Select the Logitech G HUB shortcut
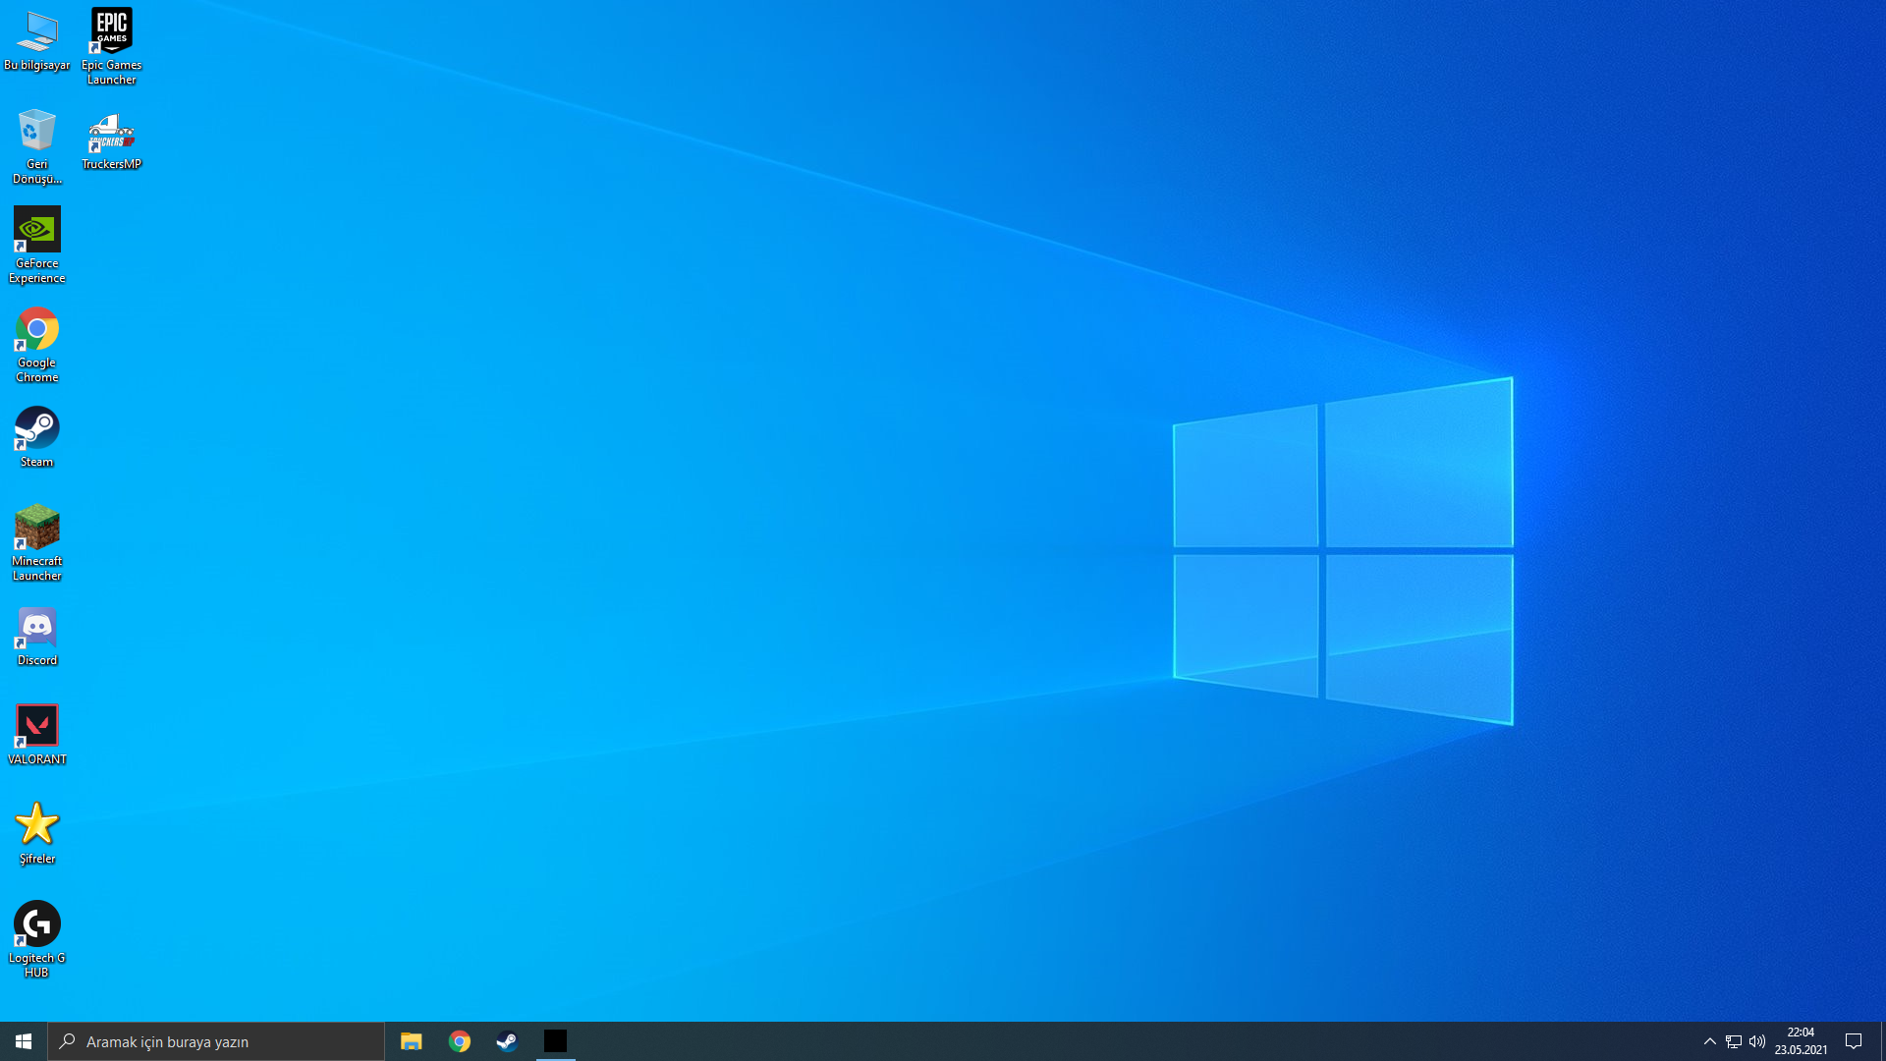The image size is (1886, 1061). pyautogui.click(x=37, y=925)
